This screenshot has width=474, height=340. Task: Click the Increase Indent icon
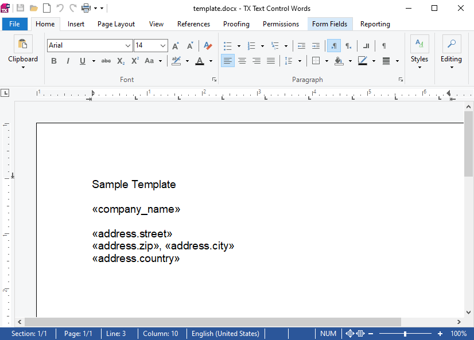[x=316, y=46]
